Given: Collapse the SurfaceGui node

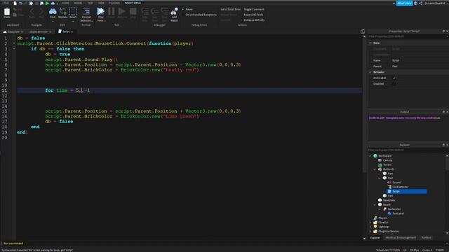Looking at the screenshot, I should click(380, 209).
